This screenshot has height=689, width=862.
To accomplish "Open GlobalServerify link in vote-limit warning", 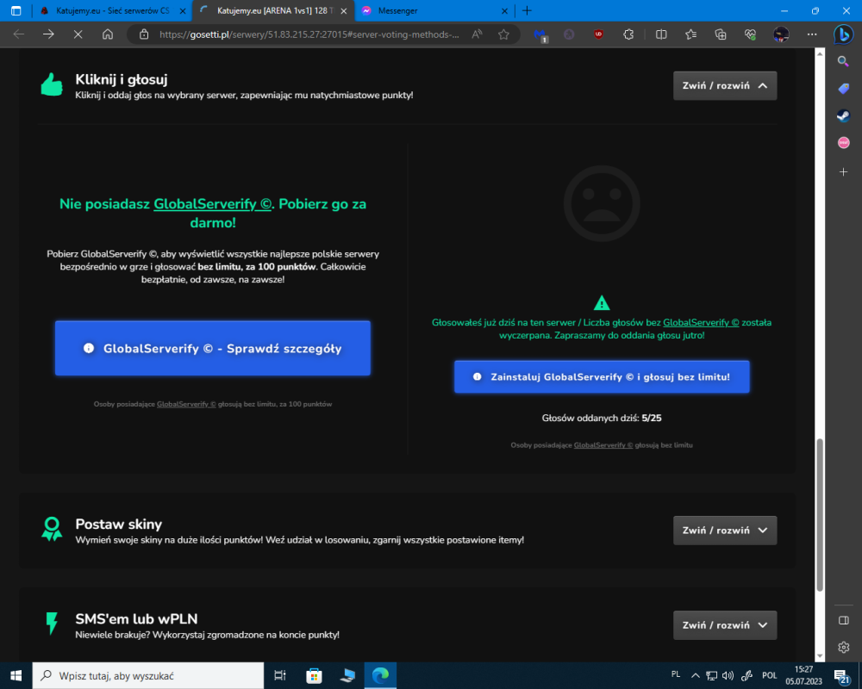I will (701, 322).
